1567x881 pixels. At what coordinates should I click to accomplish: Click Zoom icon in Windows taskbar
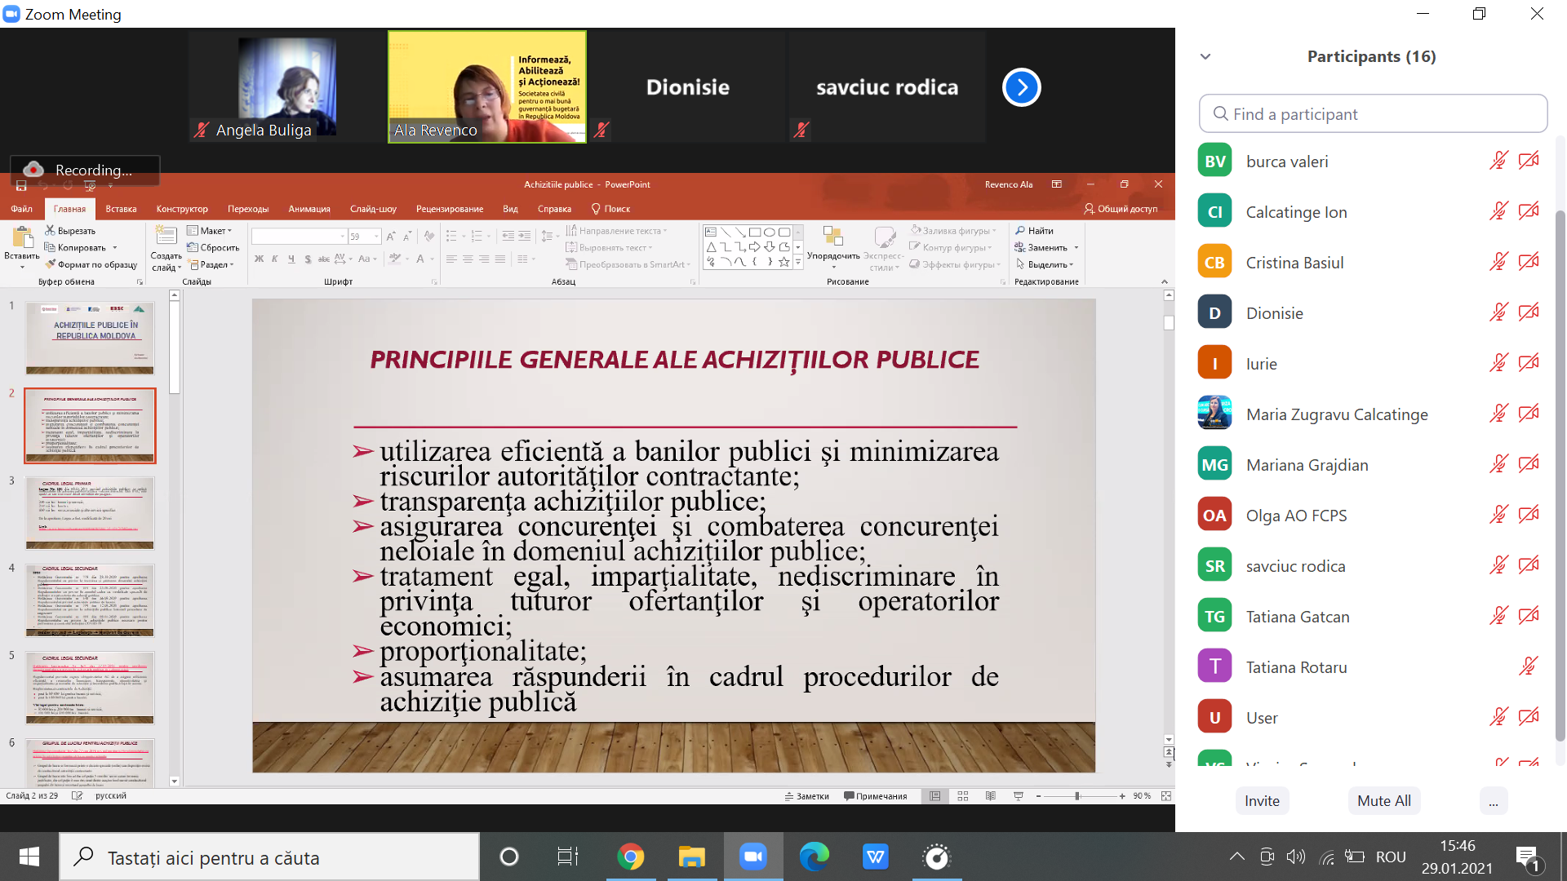click(x=752, y=857)
